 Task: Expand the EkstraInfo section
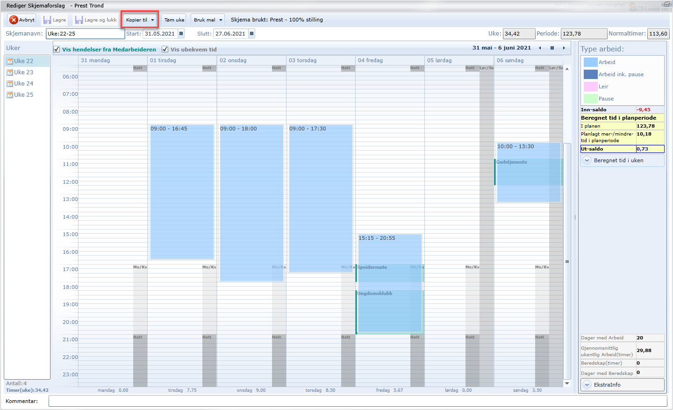point(587,385)
